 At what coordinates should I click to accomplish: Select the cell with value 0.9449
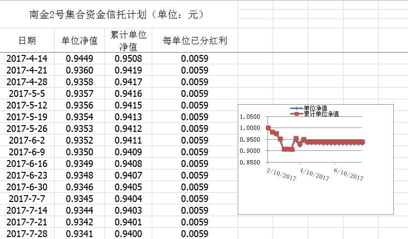(80, 58)
